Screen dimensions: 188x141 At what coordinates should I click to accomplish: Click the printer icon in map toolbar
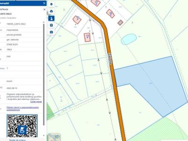[51, 11]
